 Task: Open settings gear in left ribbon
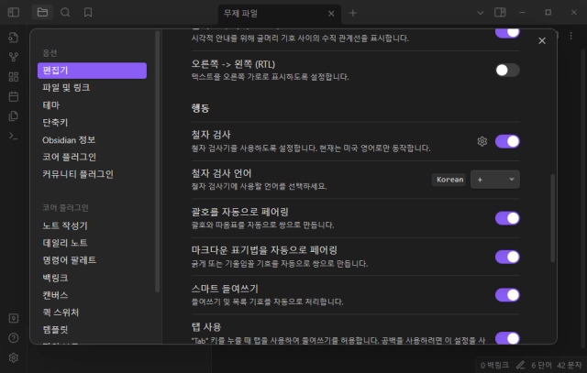pyautogui.click(x=14, y=357)
